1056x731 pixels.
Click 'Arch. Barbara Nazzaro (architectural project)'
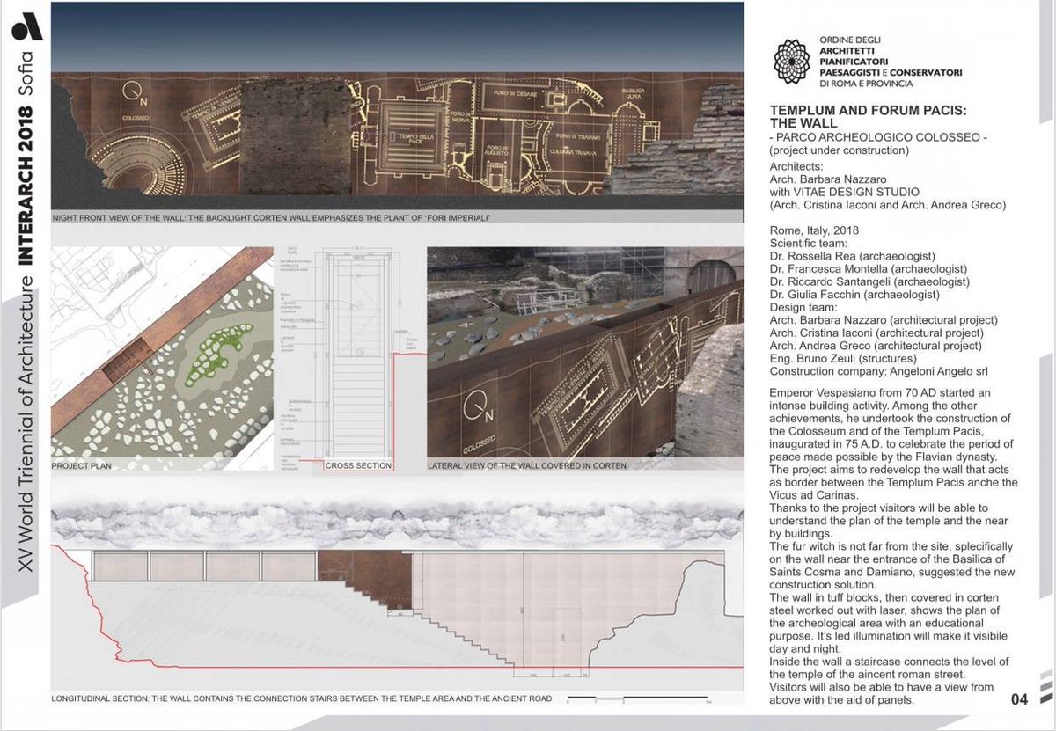(x=884, y=319)
